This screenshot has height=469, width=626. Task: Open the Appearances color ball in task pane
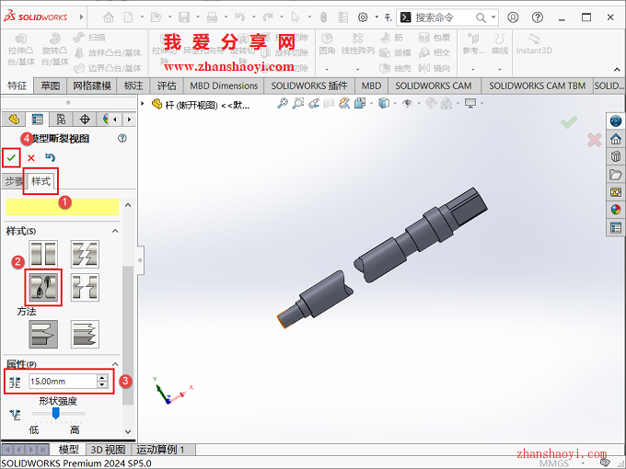(615, 210)
